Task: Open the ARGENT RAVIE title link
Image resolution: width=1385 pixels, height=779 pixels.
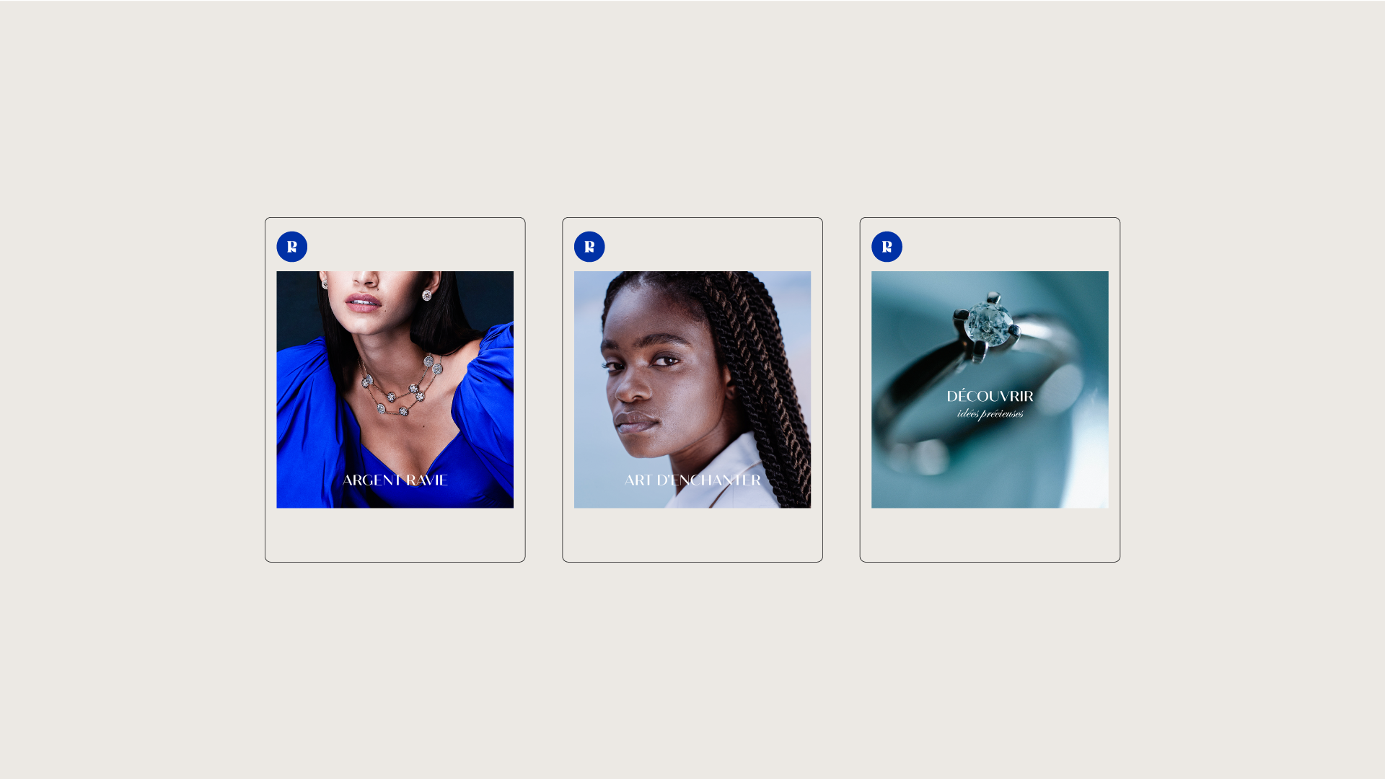Action: tap(395, 480)
